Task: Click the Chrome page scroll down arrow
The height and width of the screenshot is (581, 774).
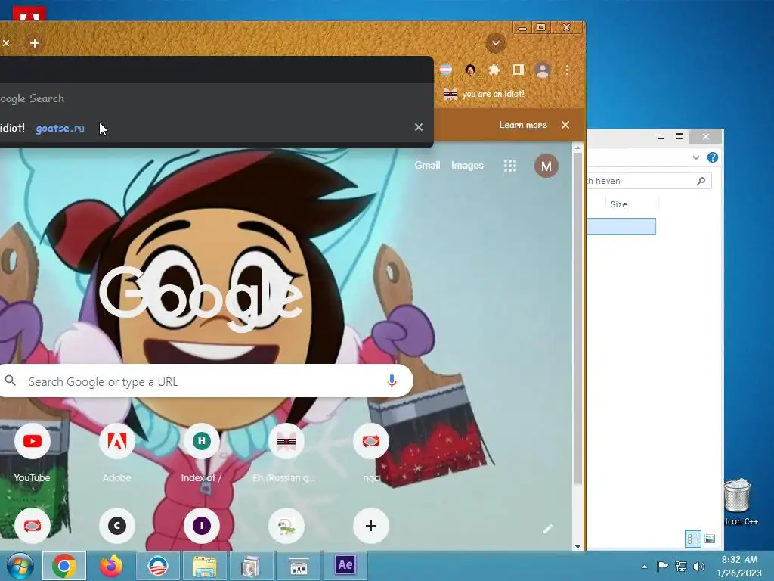Action: pos(577,546)
